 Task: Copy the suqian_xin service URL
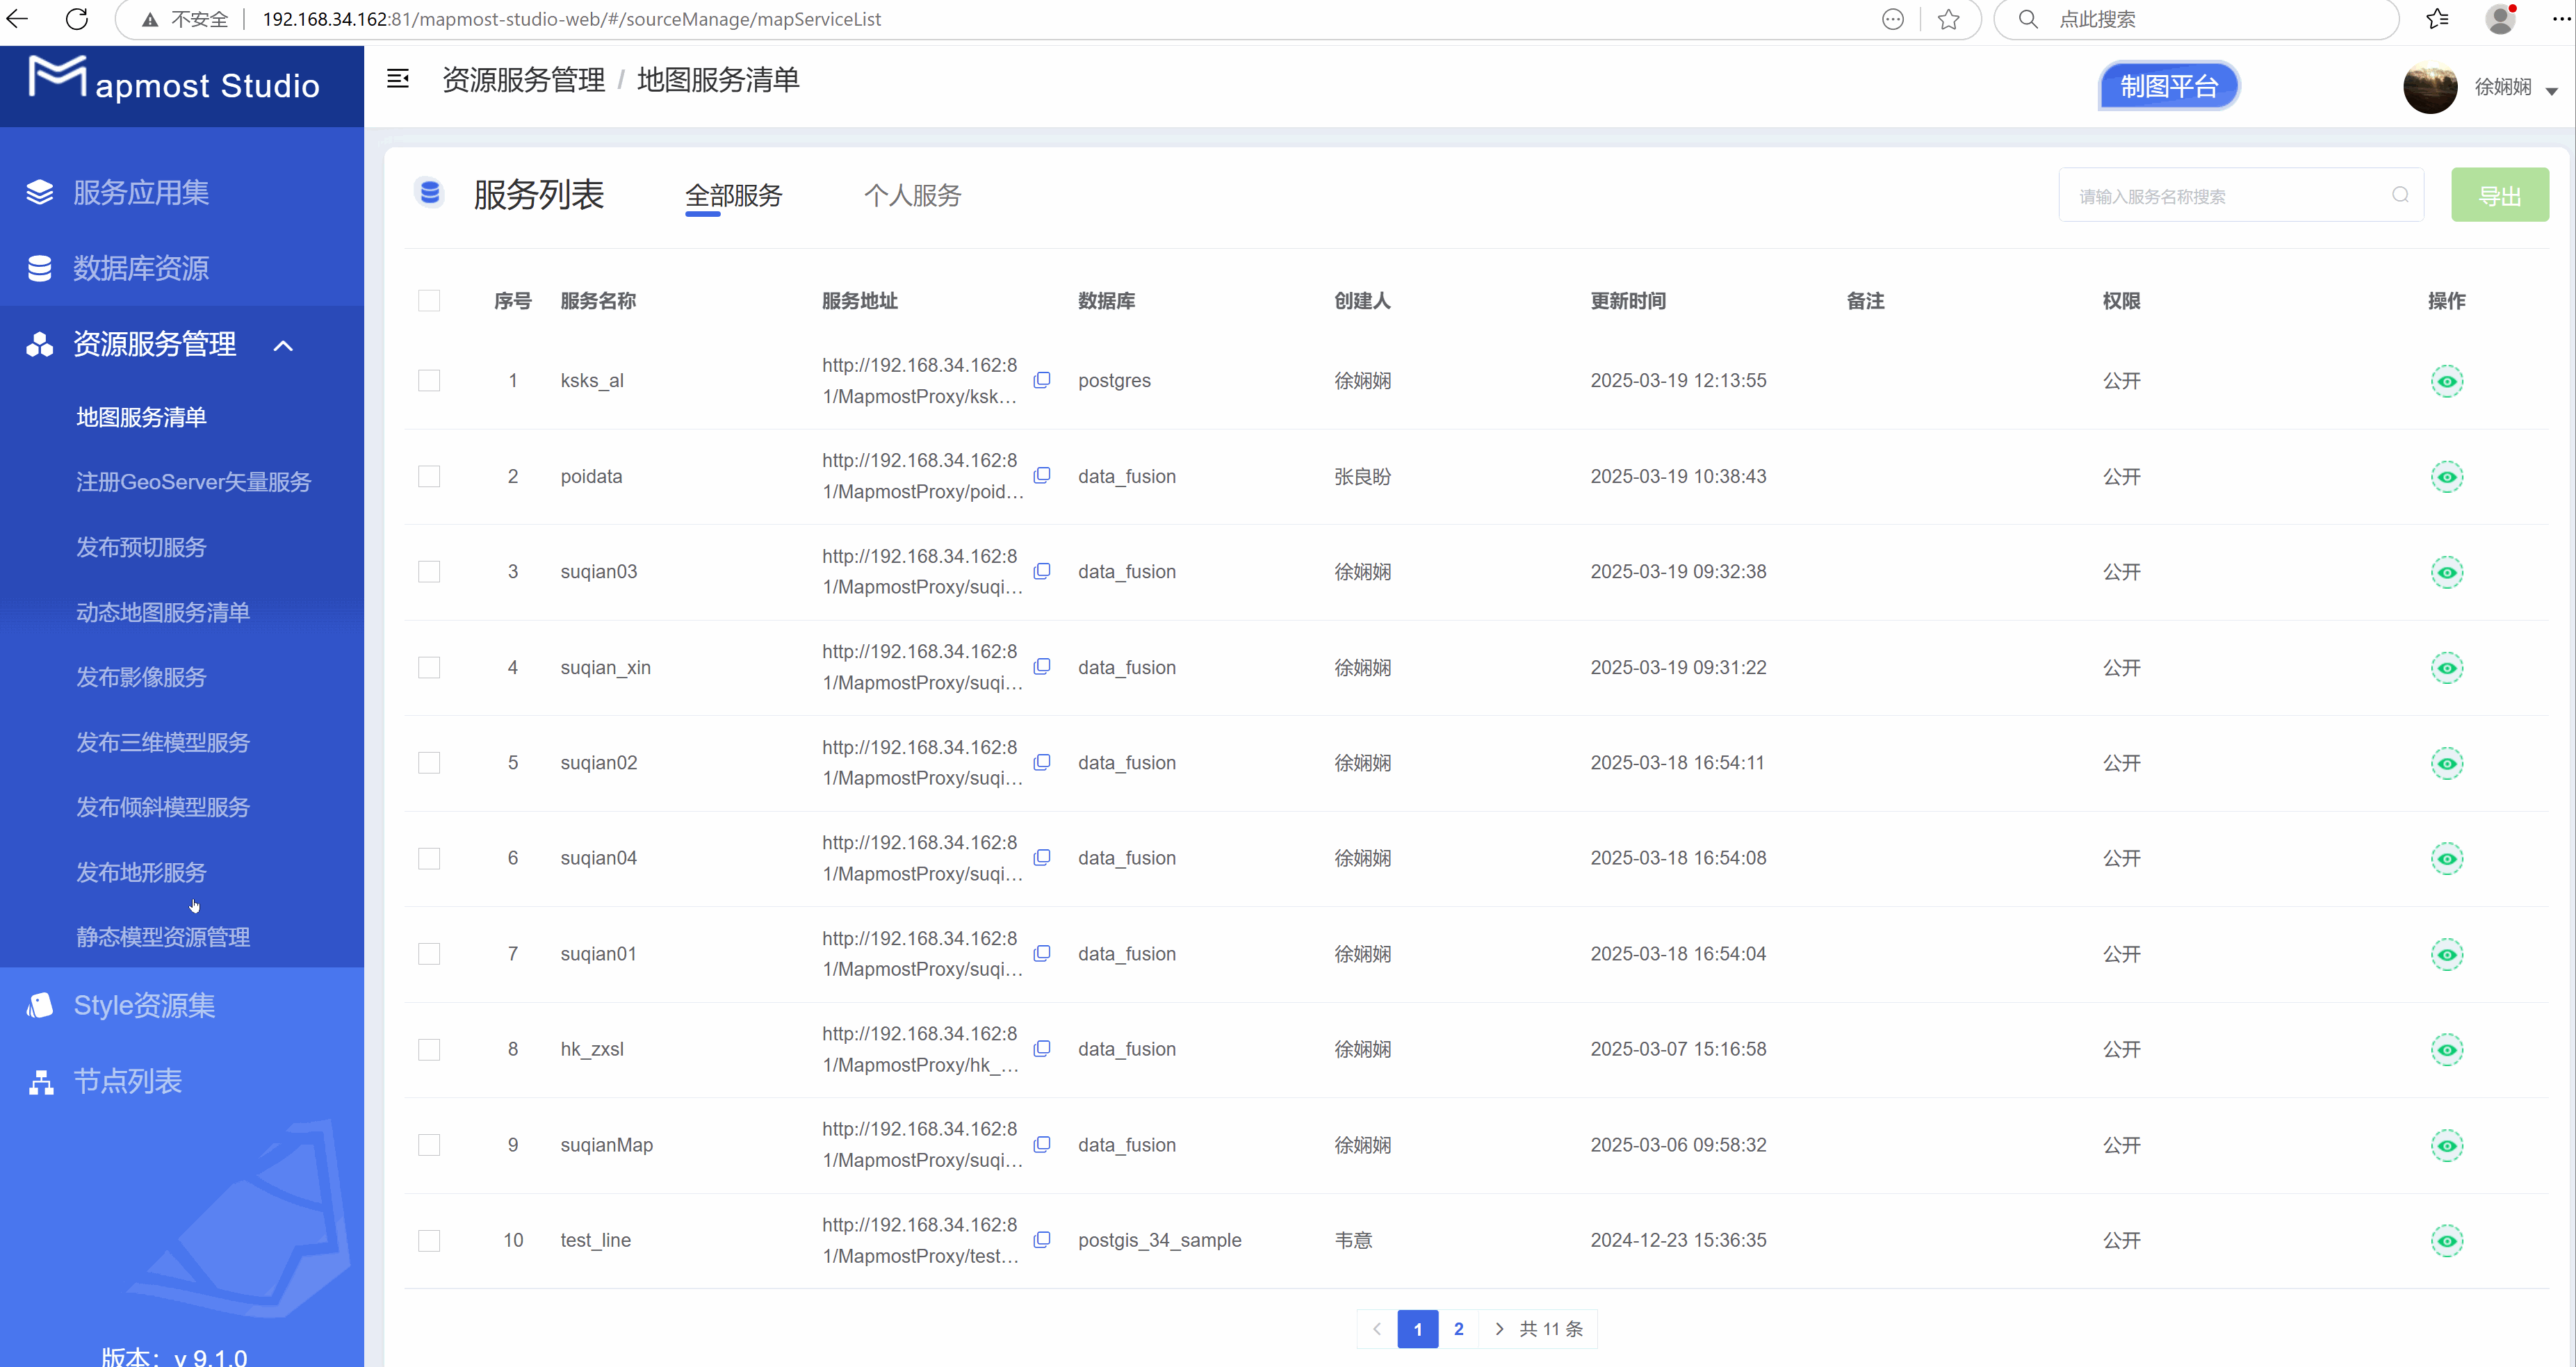point(1042,666)
